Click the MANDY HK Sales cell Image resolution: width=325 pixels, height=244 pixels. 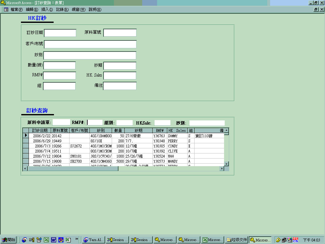pos(177,161)
